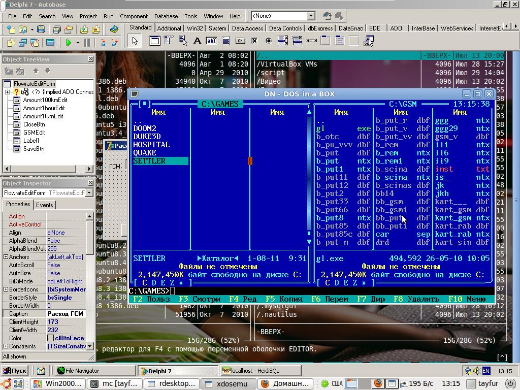Pick the arrow selection cursor tool
Image resolution: width=520 pixels, height=390 pixels.
tap(135, 41)
